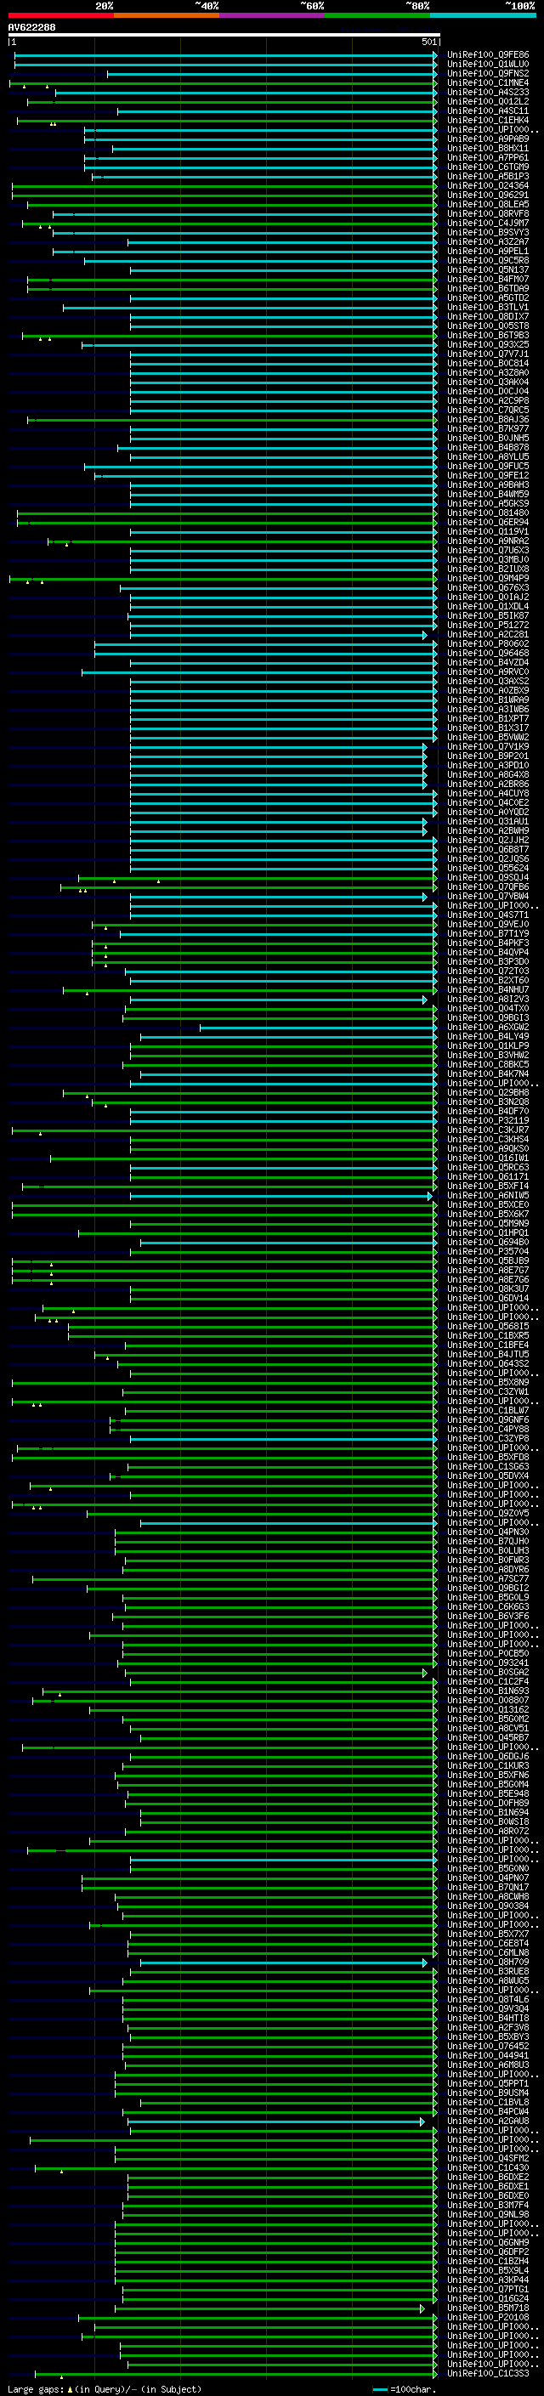Click the UniRef100_B9SVY3 hit name

pos(488,233)
